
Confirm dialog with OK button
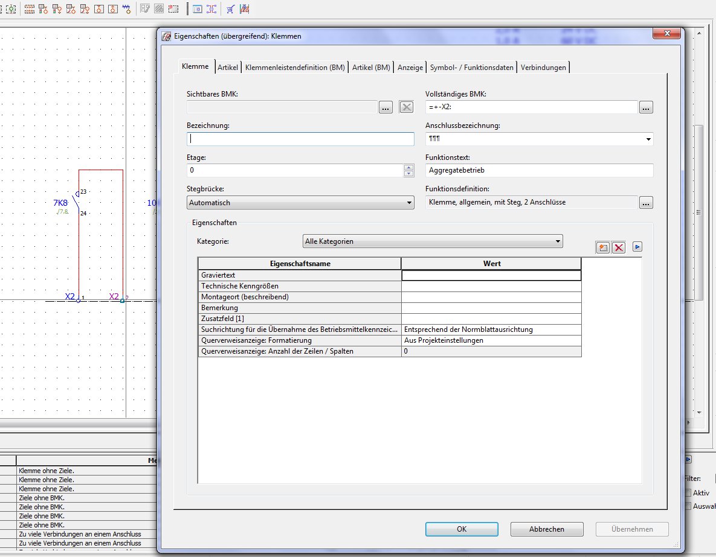click(462, 529)
